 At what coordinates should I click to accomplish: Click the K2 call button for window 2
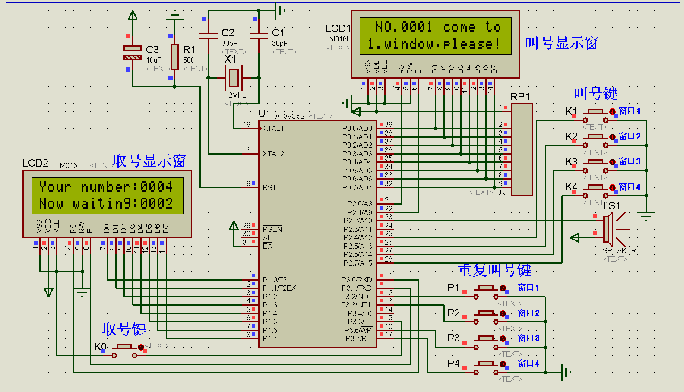point(596,141)
